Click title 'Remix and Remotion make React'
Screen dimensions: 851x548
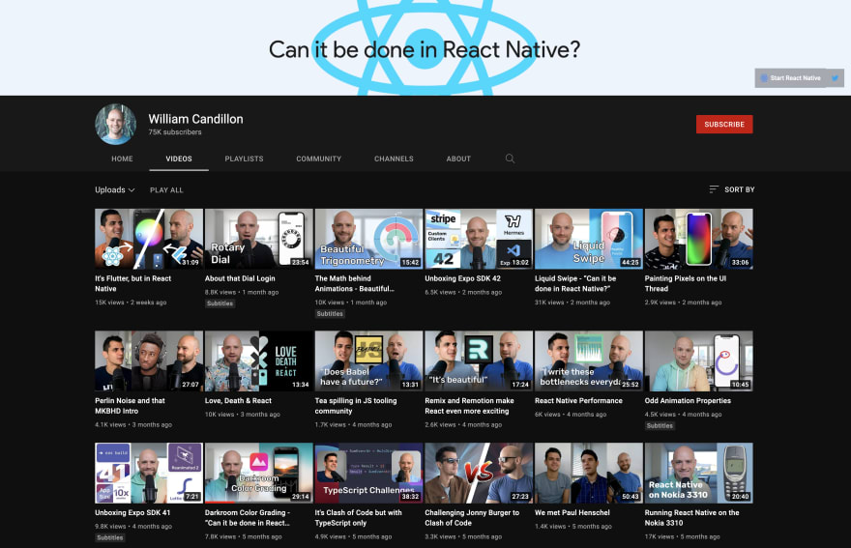coord(469,405)
